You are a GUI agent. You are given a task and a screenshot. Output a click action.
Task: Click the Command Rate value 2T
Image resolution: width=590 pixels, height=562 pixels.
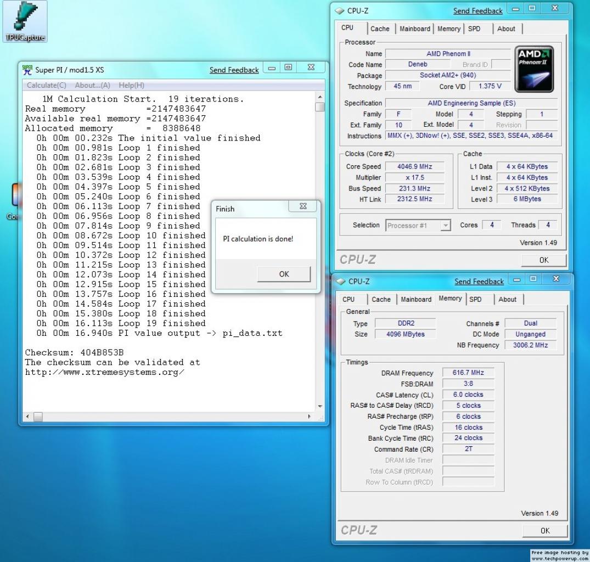(x=468, y=449)
